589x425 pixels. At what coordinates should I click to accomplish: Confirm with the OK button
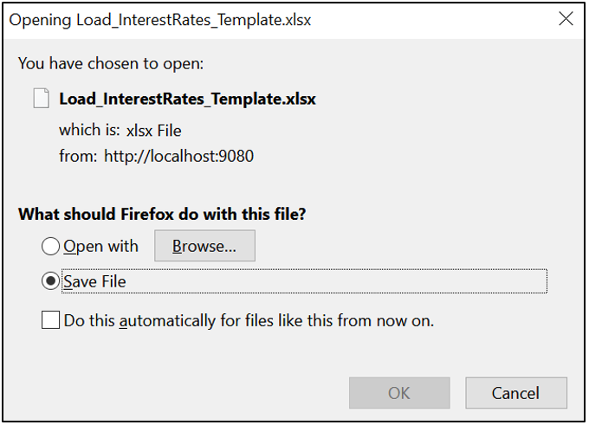click(399, 393)
